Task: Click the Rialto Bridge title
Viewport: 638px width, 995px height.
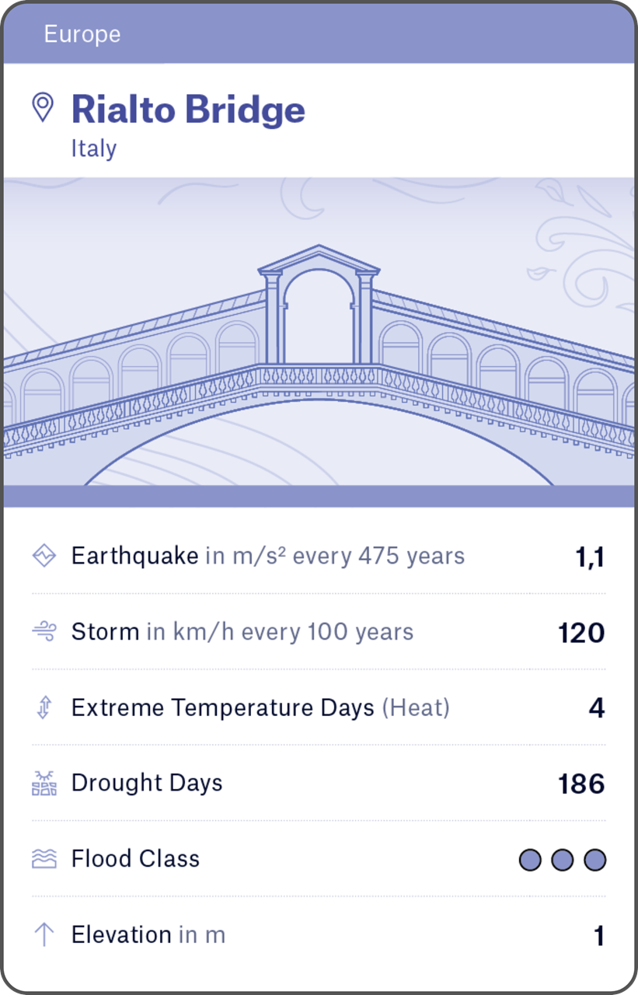Action: point(188,110)
